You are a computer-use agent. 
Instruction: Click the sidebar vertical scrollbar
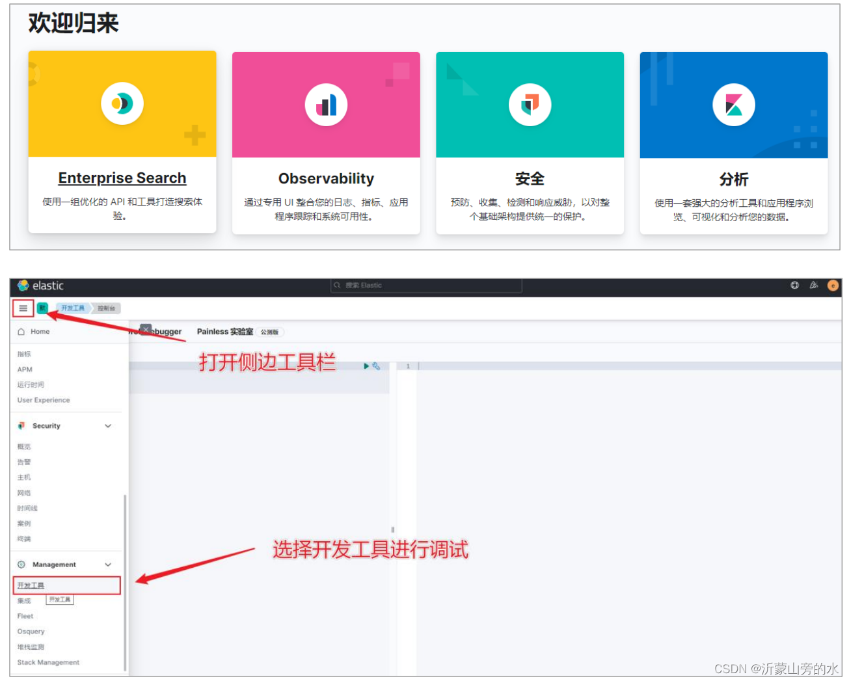(x=124, y=582)
